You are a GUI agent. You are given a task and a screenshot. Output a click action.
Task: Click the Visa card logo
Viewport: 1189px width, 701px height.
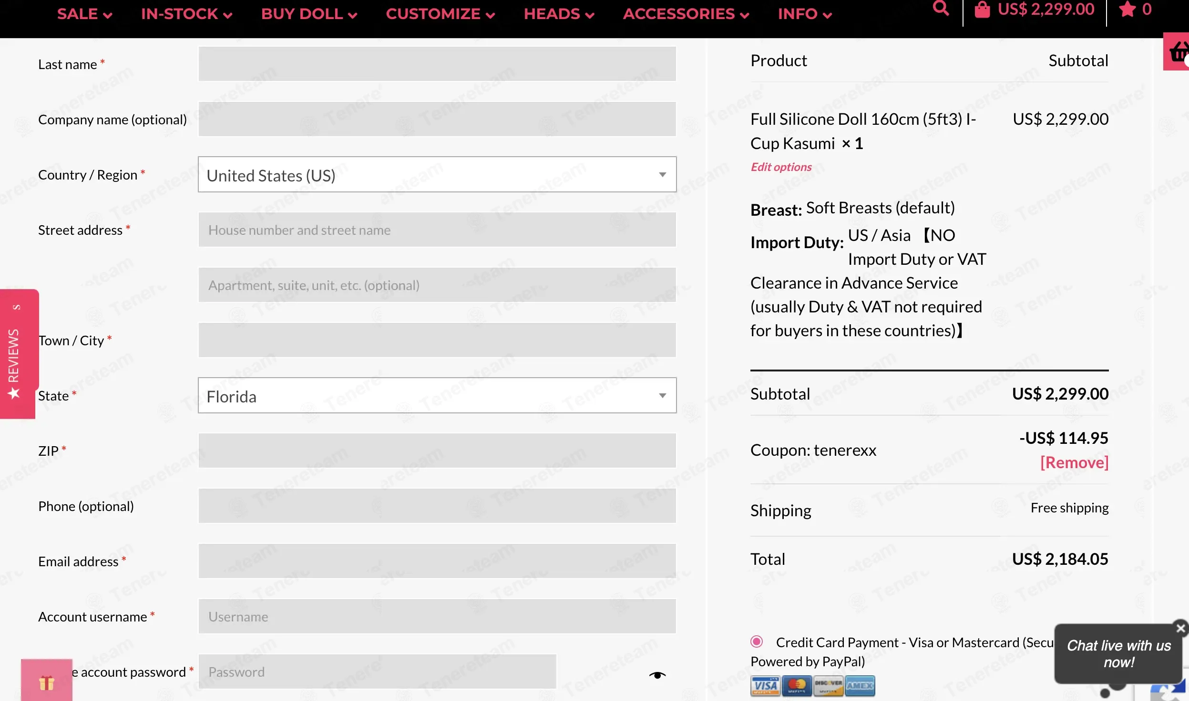[x=765, y=686]
